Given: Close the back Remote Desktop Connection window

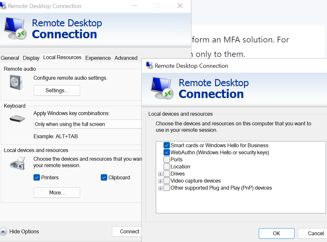Looking at the screenshot, I should point(180,6).
